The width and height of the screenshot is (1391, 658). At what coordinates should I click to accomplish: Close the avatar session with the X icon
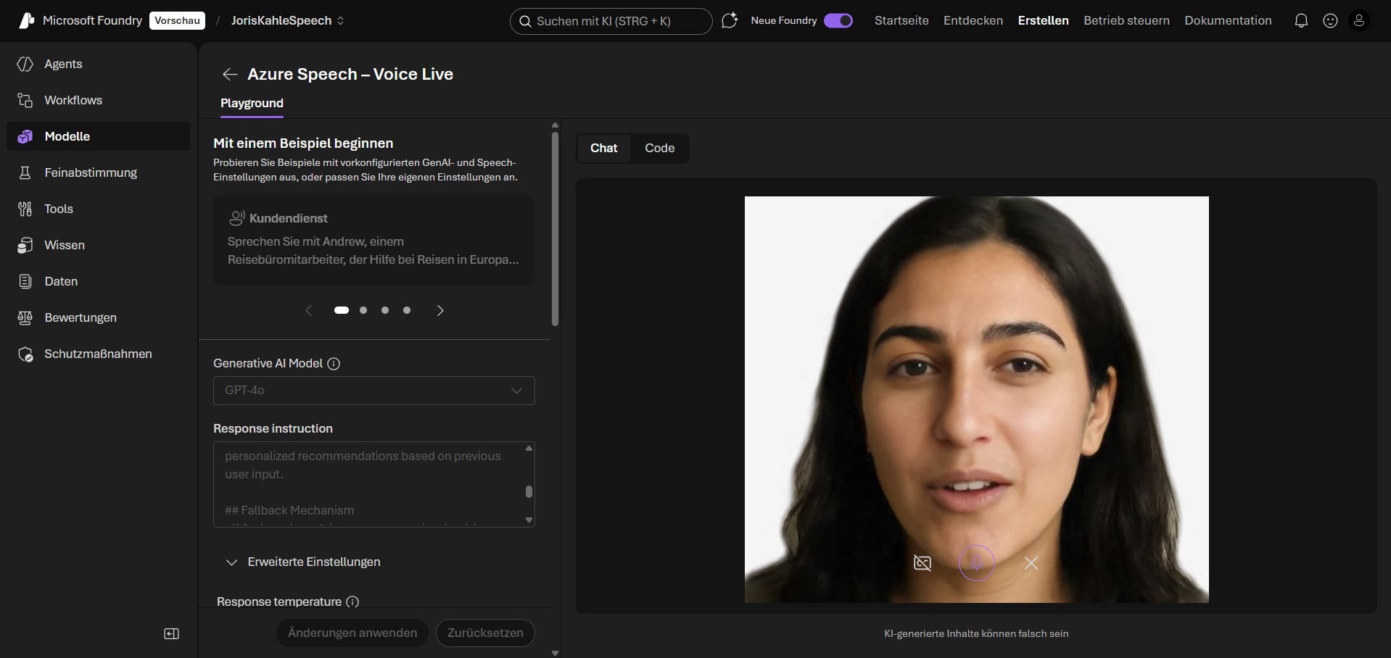point(1031,563)
